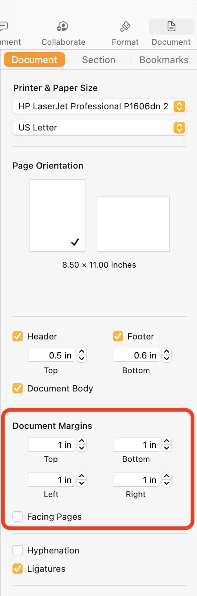Toggle the Document Body checkbox
This screenshot has width=197, height=596.
pyautogui.click(x=18, y=388)
